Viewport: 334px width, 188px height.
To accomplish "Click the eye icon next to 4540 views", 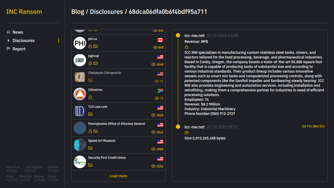I will click(x=153, y=64).
